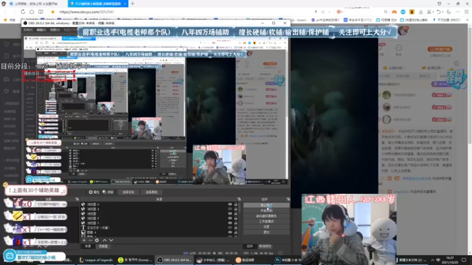Screen dimensions: 472x265
Task: Go to browser home page
Action: 32,12
